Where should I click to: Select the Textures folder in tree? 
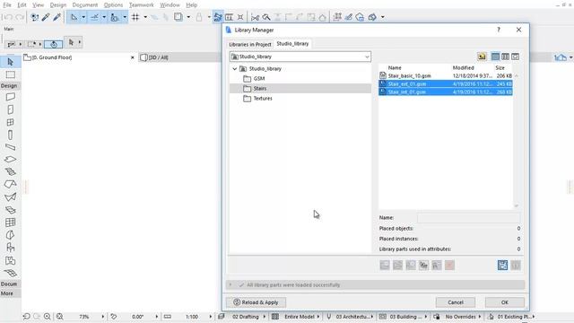[263, 98]
